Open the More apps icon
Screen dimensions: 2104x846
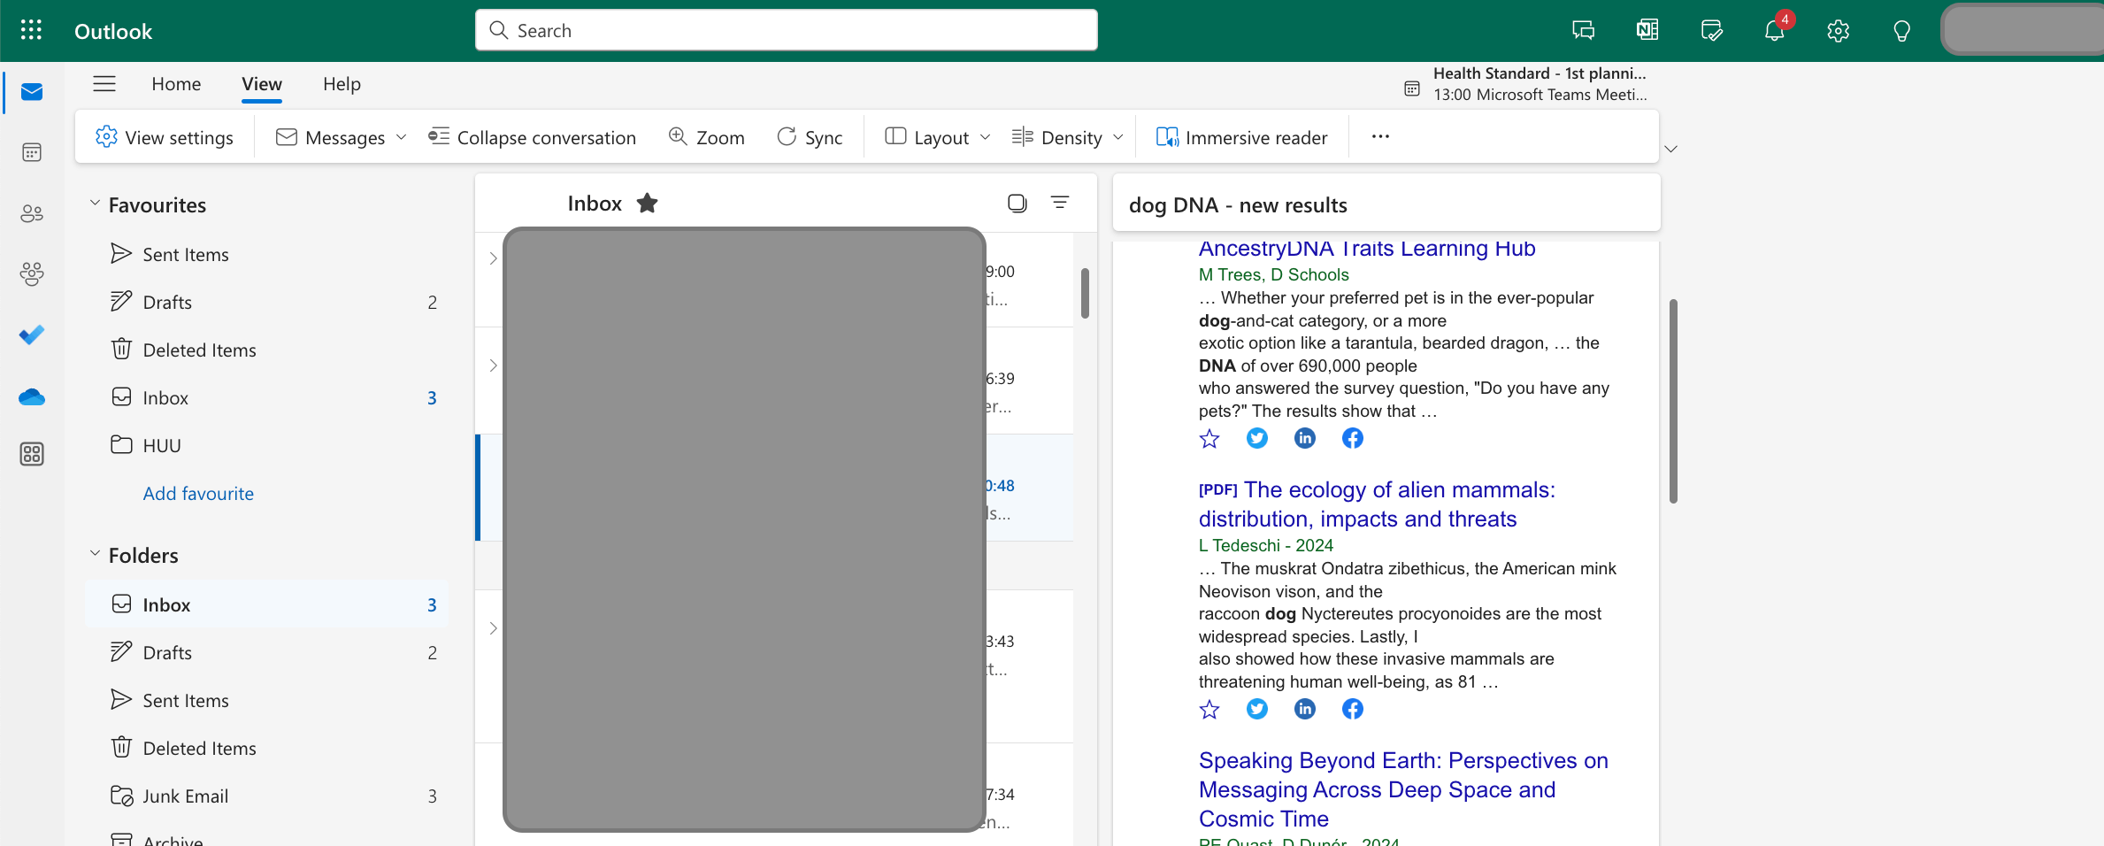pyautogui.click(x=32, y=454)
